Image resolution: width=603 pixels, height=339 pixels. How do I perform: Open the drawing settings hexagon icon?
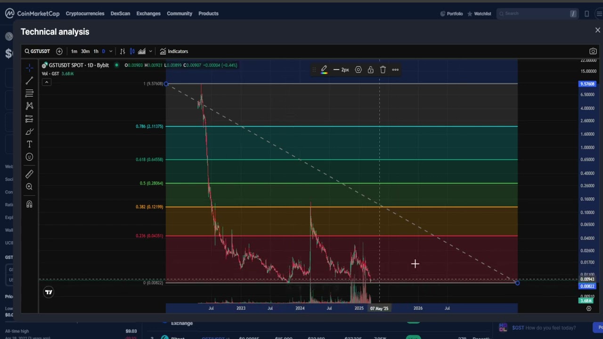coord(359,70)
